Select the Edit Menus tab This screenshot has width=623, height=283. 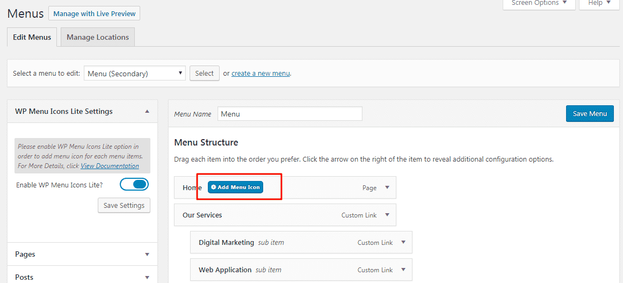point(32,37)
